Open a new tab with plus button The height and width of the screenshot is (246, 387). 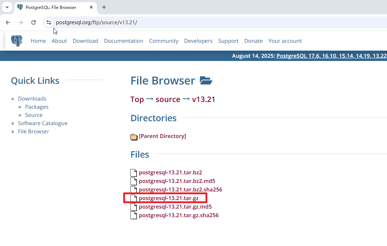(x=104, y=7)
